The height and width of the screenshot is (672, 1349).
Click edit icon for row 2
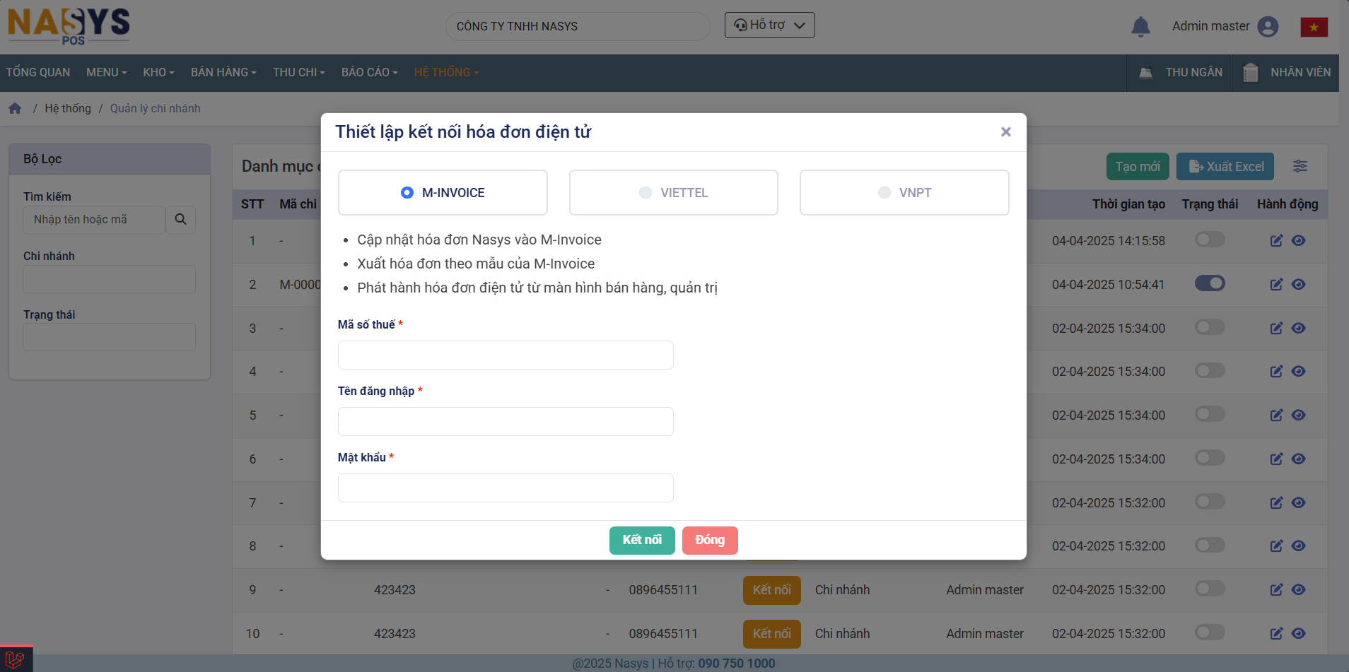pos(1276,285)
